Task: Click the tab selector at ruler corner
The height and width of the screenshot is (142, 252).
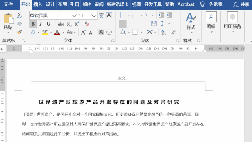Action: [2, 49]
